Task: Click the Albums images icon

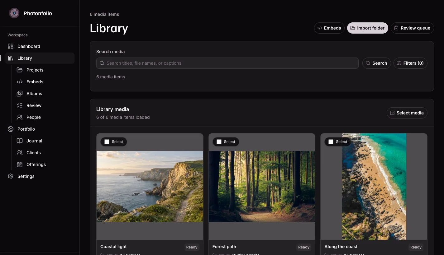Action: point(20,94)
